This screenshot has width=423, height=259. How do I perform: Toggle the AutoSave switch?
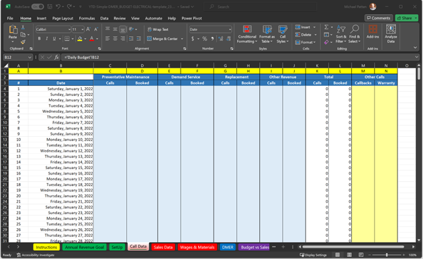click(37, 7)
